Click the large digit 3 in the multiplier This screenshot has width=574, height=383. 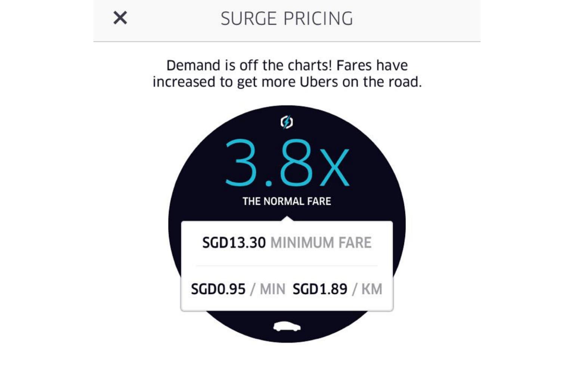[x=241, y=163]
